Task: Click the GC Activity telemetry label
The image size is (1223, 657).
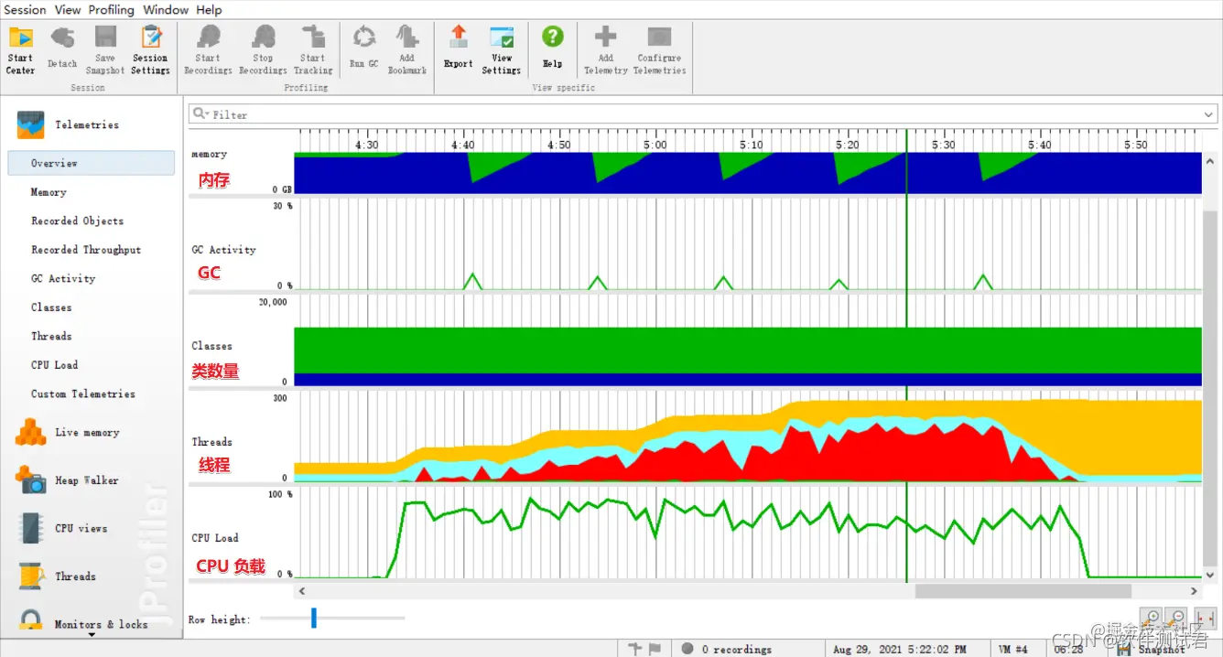Action: coord(223,250)
